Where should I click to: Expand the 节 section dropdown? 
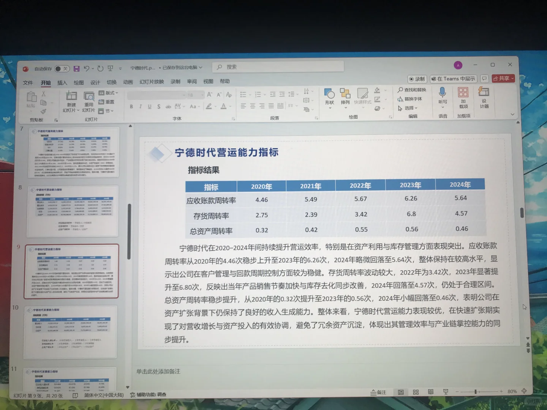(x=106, y=111)
